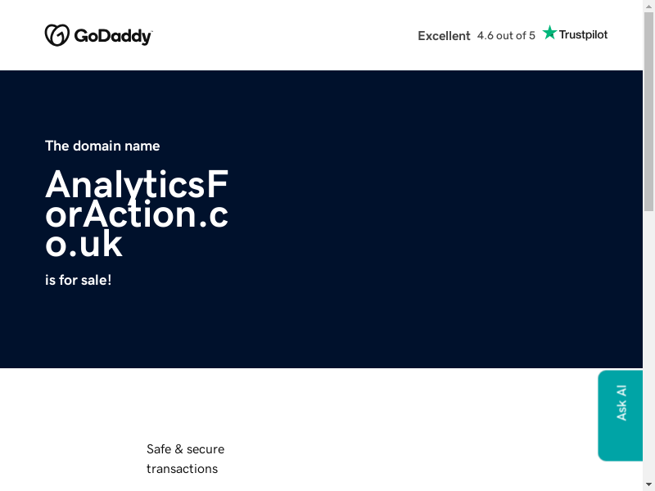The width and height of the screenshot is (655, 491).
Task: Click the scrollbar track below the thumb
Action: click(648, 344)
